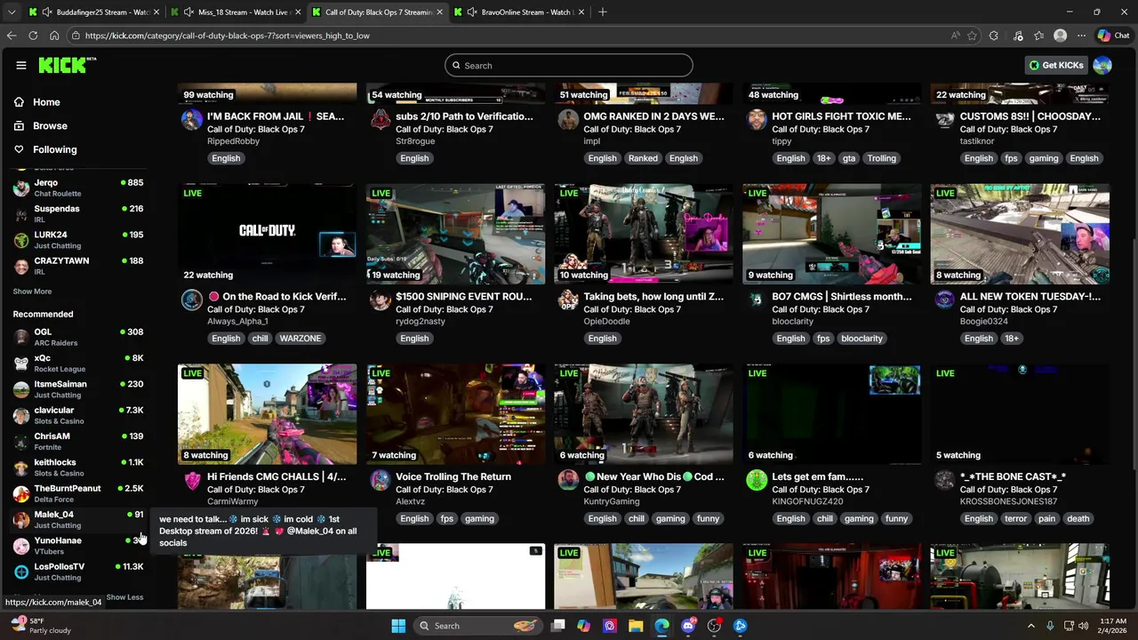Switch to Buddafinger25 Stream browser tab
The height and width of the screenshot is (640, 1138).
pyautogui.click(x=94, y=12)
